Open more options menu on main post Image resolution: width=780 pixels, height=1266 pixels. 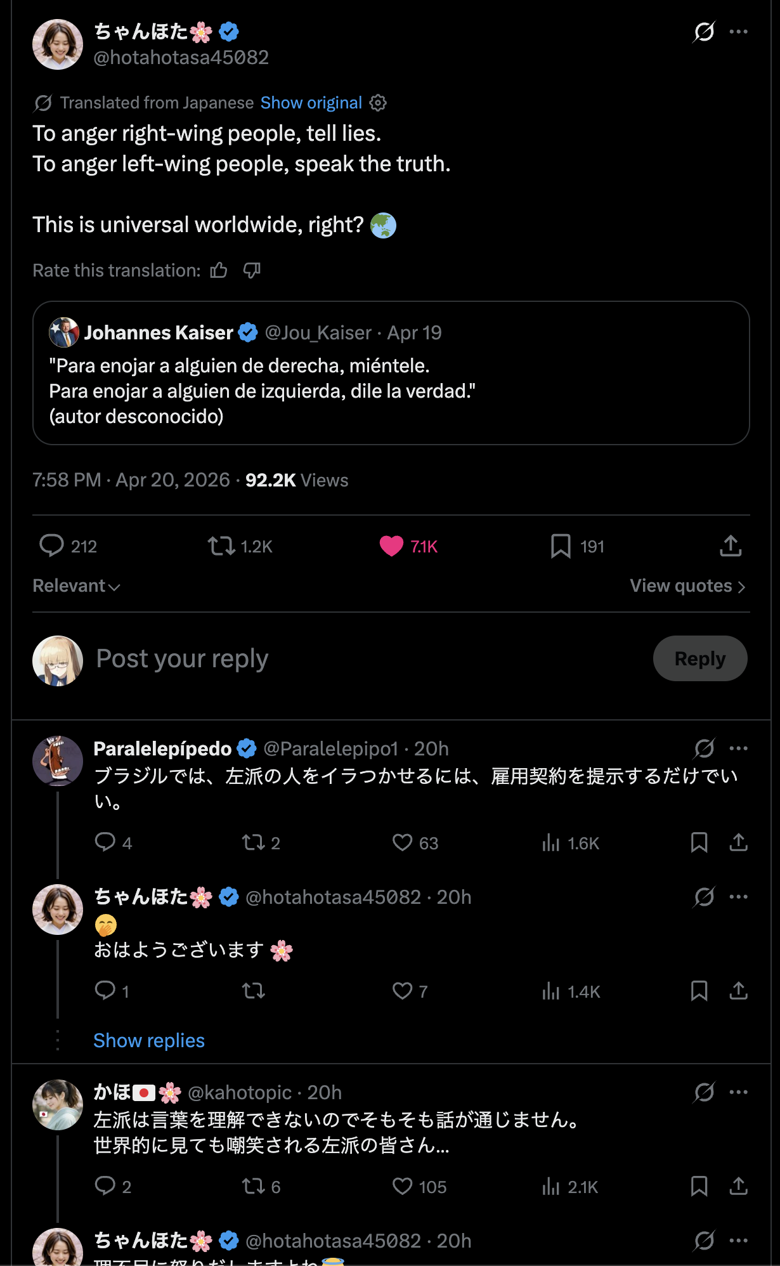(739, 32)
